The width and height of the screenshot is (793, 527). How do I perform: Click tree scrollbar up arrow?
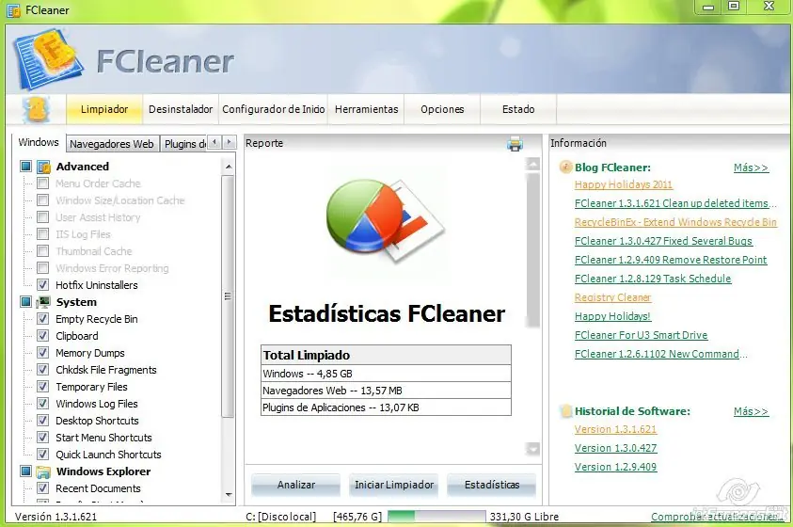click(229, 167)
